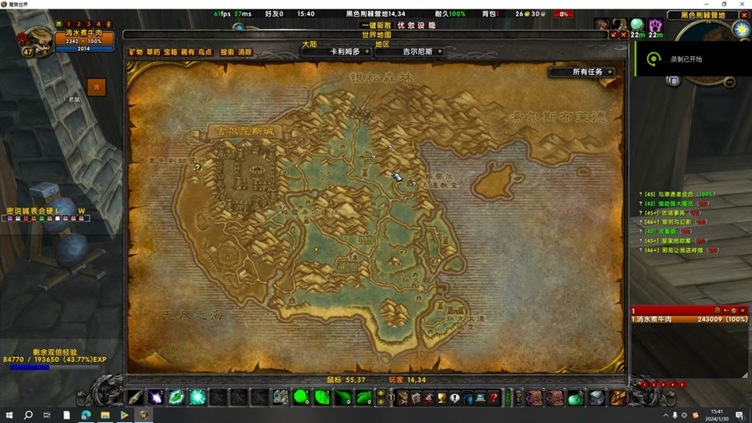
Task: Toggle 矿物 mineral node display
Action: (136, 52)
